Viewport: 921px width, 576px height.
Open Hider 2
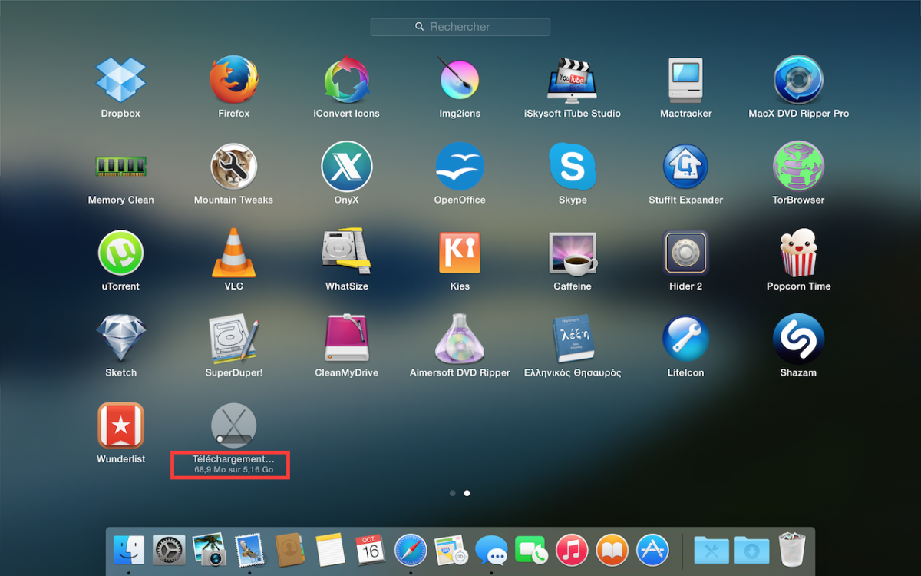tap(685, 253)
